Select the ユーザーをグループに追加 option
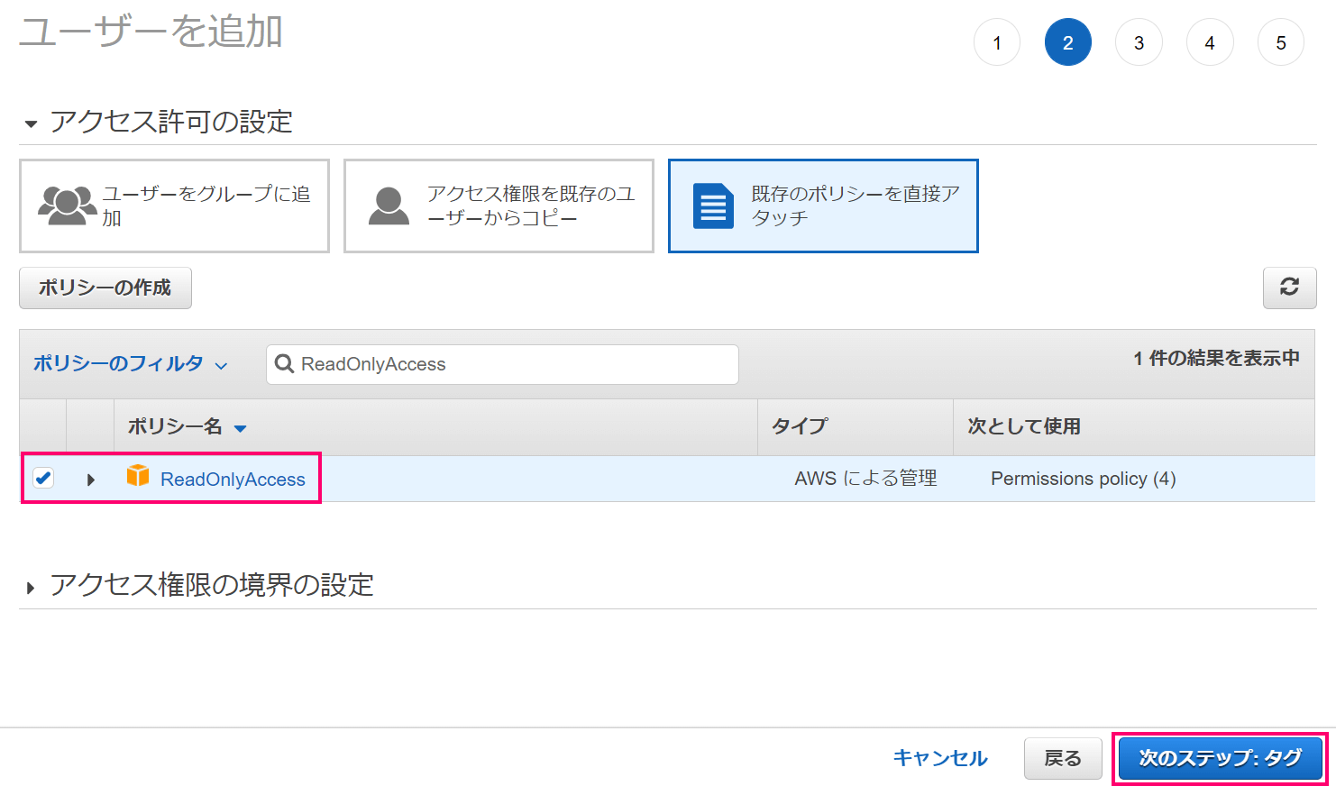1336x786 pixels. 174,206
